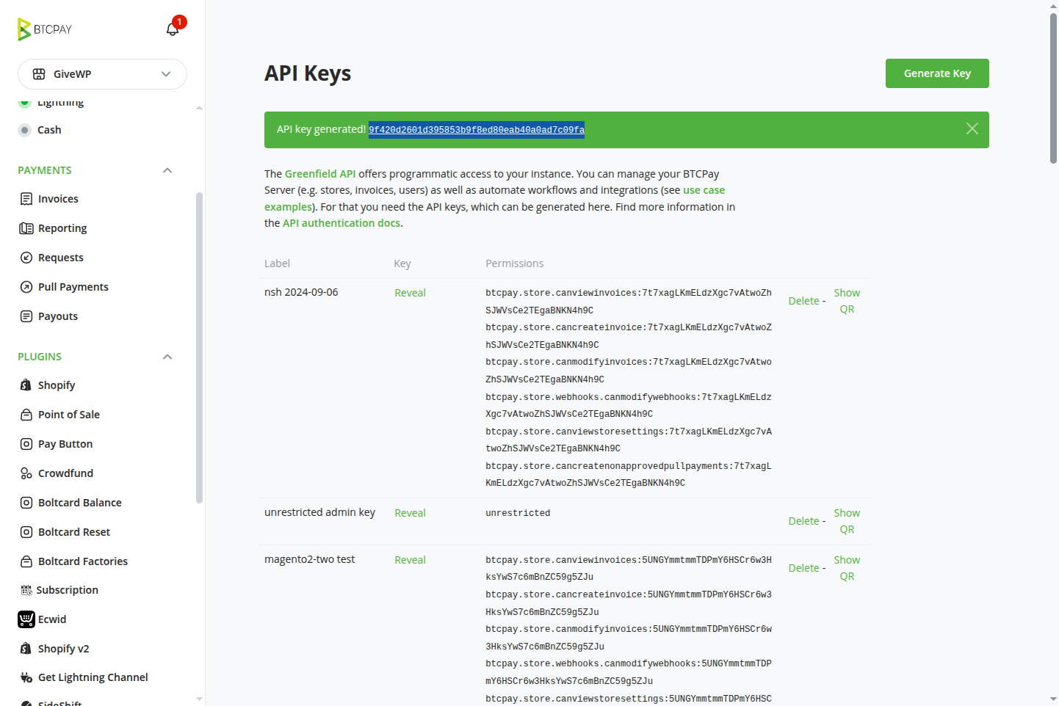Open the Reporting page
The width and height of the screenshot is (1059, 706).
[62, 228]
